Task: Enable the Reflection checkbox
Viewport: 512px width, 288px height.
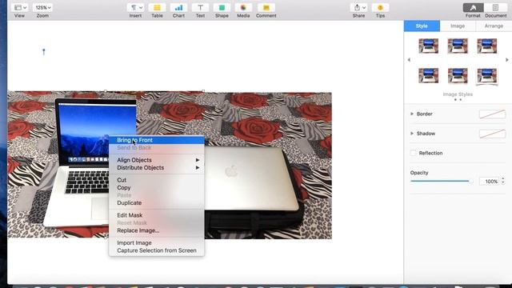Action: coord(413,153)
